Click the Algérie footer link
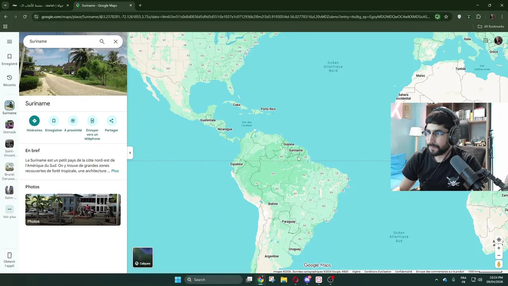Screen dimensions: 508x286 [356, 272]
